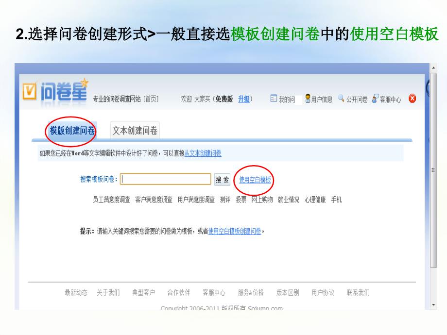
Task: Select keyword 网上购物
Action: (262, 200)
